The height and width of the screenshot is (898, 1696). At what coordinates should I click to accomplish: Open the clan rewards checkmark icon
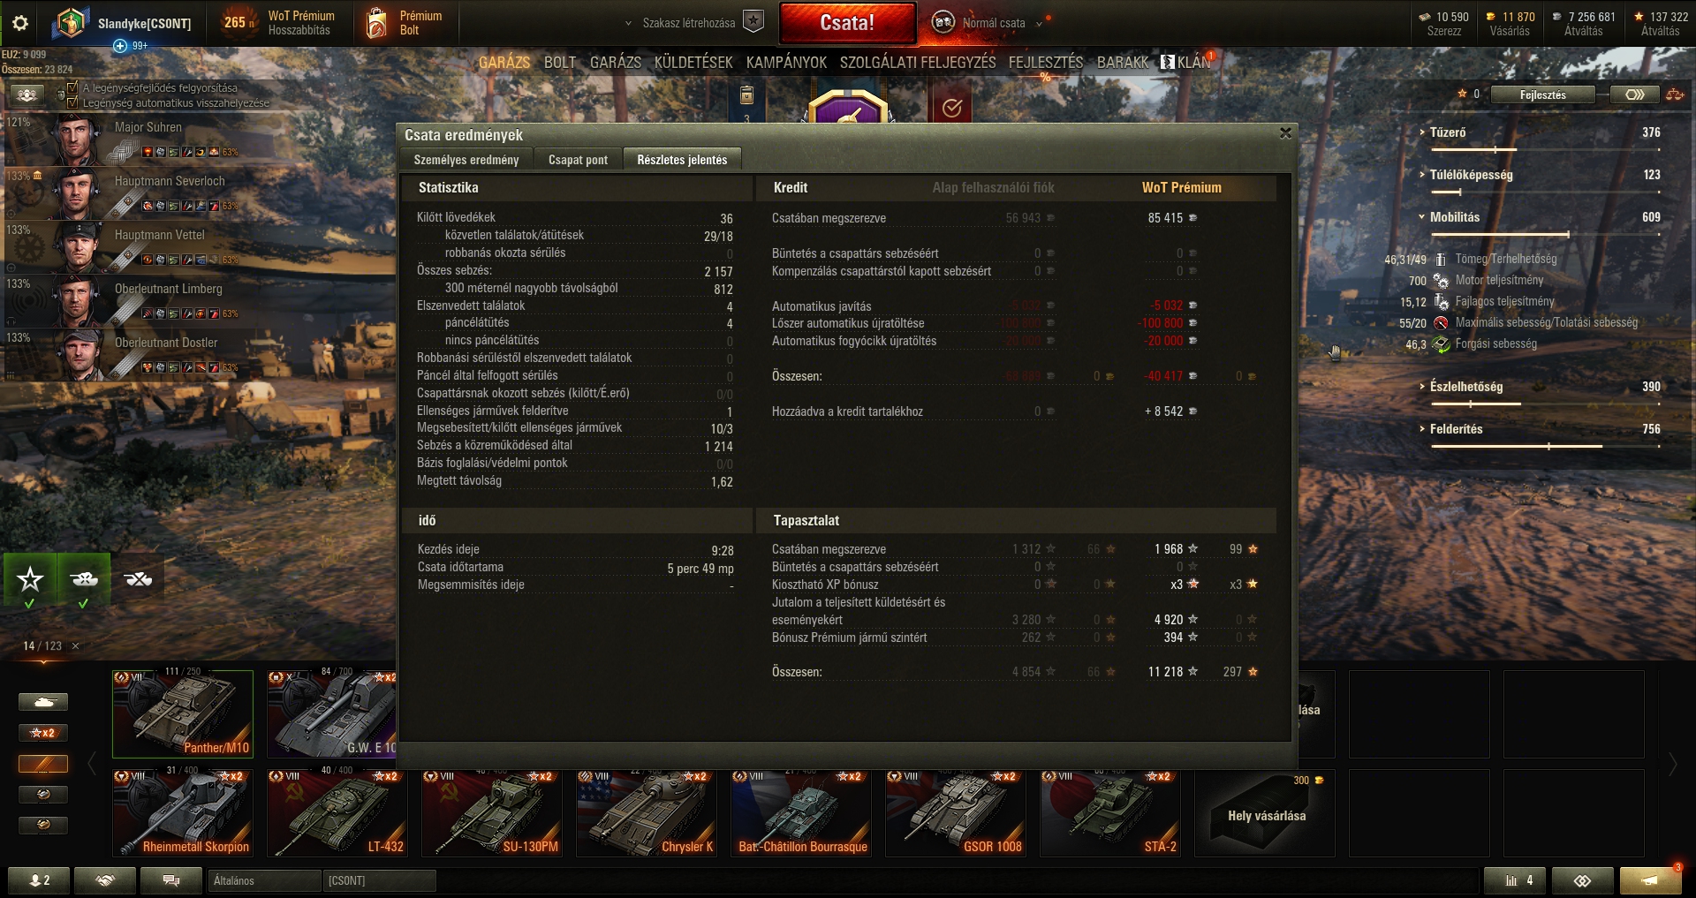point(951,108)
